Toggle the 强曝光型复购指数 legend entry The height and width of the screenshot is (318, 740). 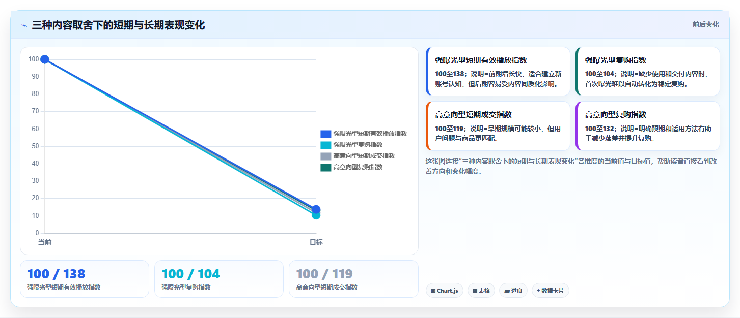click(x=351, y=145)
